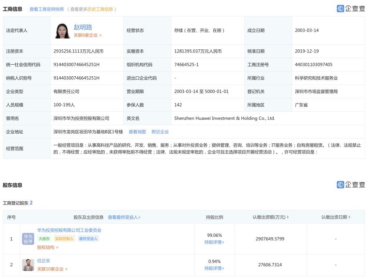
Task: Open 查看工商官网快照 link
Action: (x=47, y=9)
